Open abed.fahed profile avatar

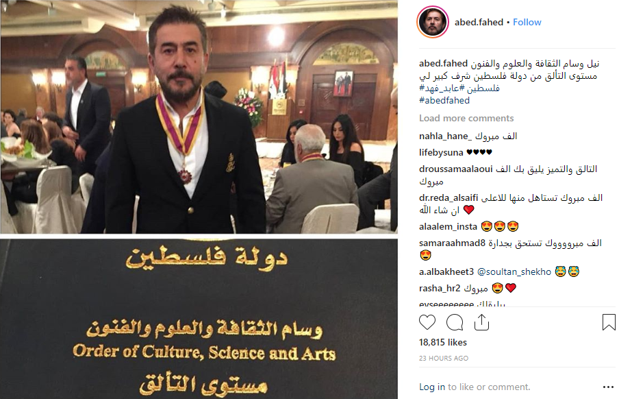tap(433, 22)
